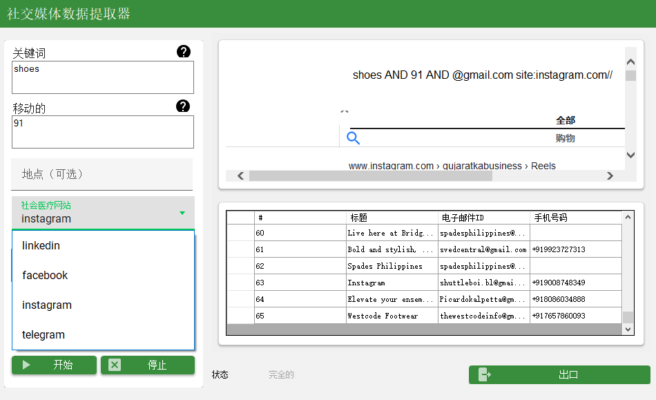Focus the 关键词 field containing shoes
Viewport: 656px width, 400px height.
(103, 77)
